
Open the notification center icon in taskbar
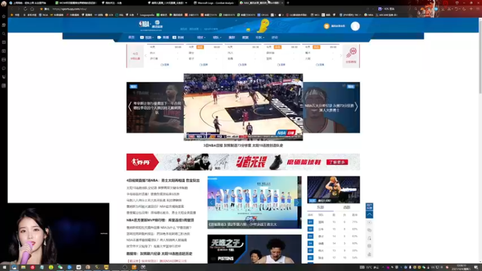476,267
